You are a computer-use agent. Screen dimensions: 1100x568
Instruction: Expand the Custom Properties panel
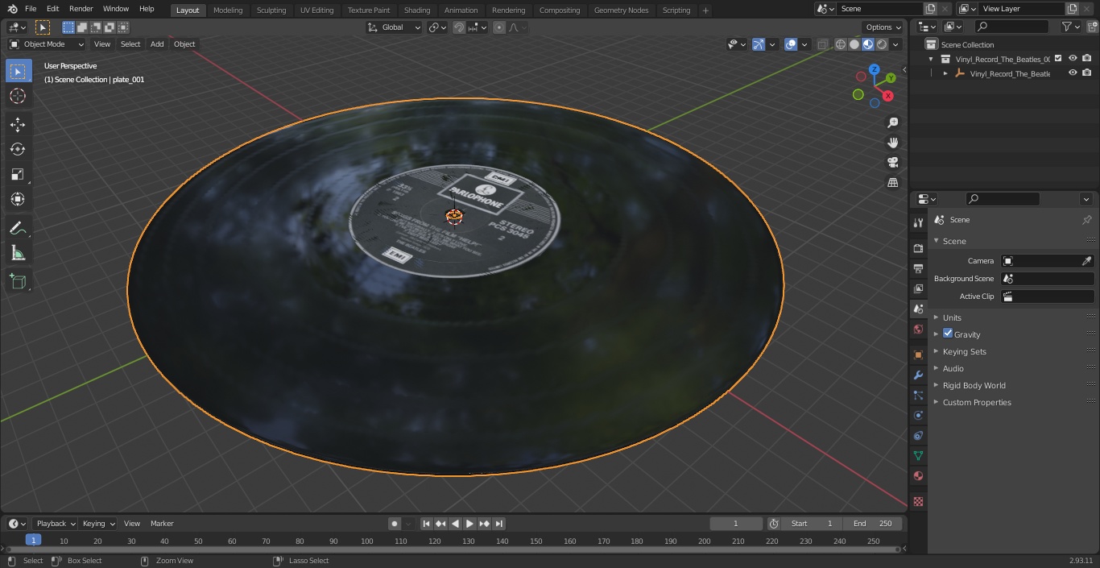[x=977, y=402]
